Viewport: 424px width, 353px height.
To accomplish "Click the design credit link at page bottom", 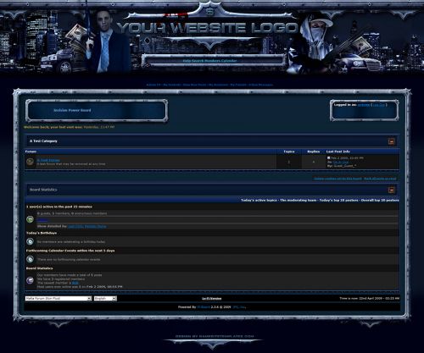I will [x=215, y=336].
